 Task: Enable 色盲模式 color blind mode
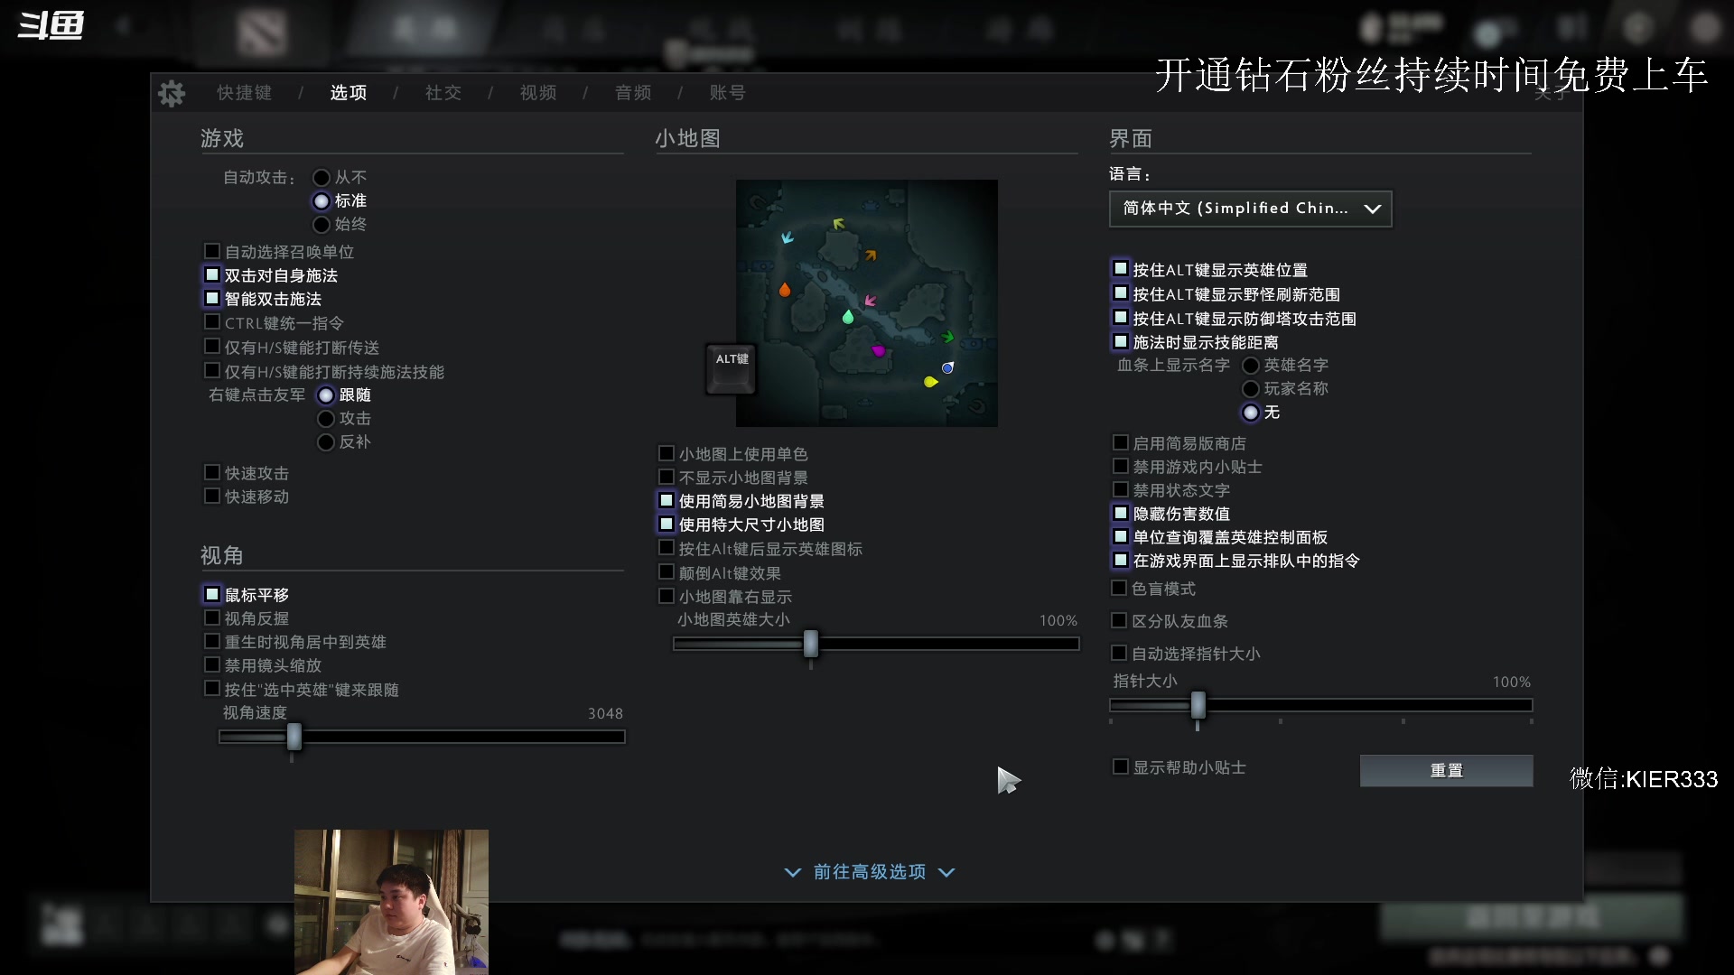tap(1121, 588)
